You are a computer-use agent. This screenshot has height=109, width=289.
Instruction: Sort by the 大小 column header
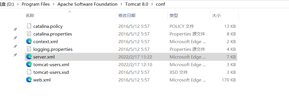(216, 15)
